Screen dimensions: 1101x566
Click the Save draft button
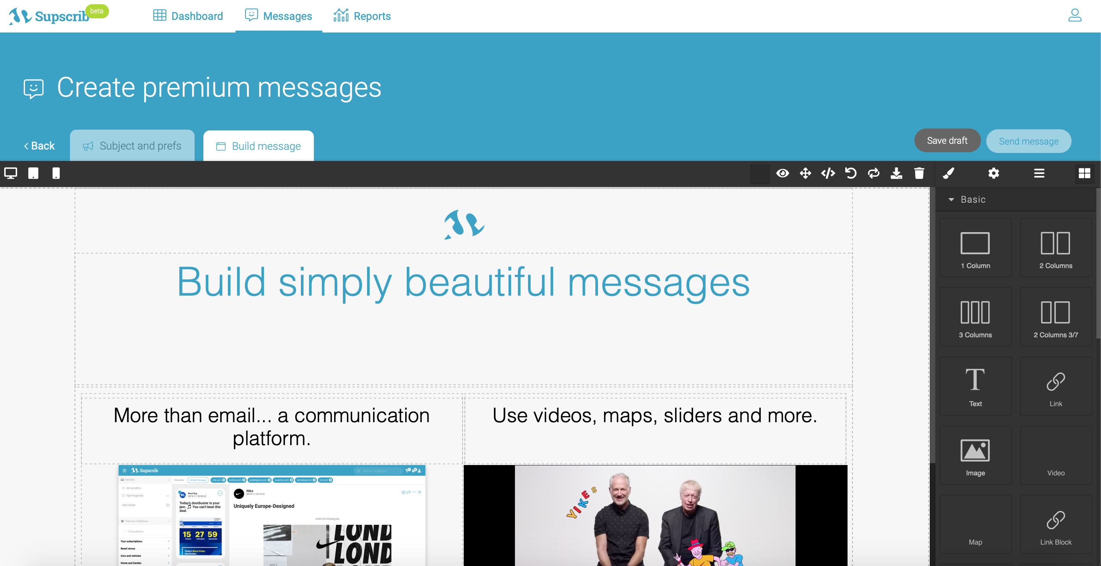pyautogui.click(x=947, y=141)
